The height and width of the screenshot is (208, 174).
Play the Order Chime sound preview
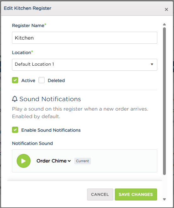click(24, 161)
